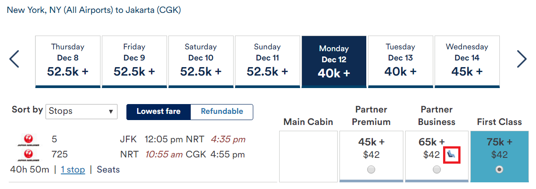
Task: Select the Partner Business 65k fare radio
Action: click(437, 169)
